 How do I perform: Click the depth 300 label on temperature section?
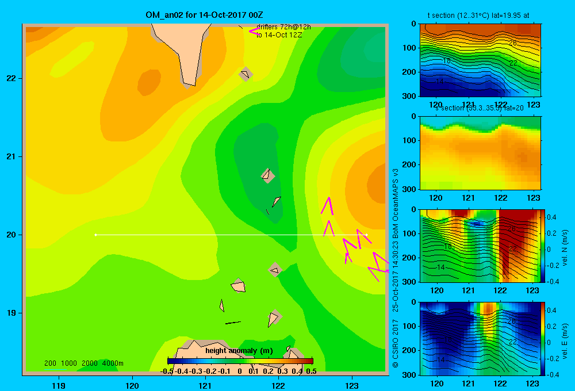[409, 96]
